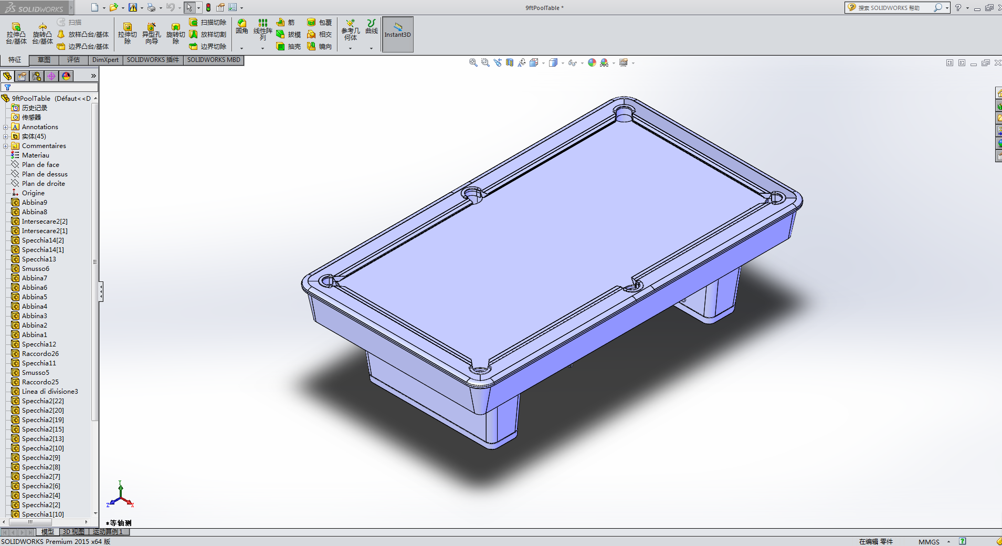Screen dimensions: 1002x546
Task: Select the Plan de dessus plane
Action: pos(45,174)
